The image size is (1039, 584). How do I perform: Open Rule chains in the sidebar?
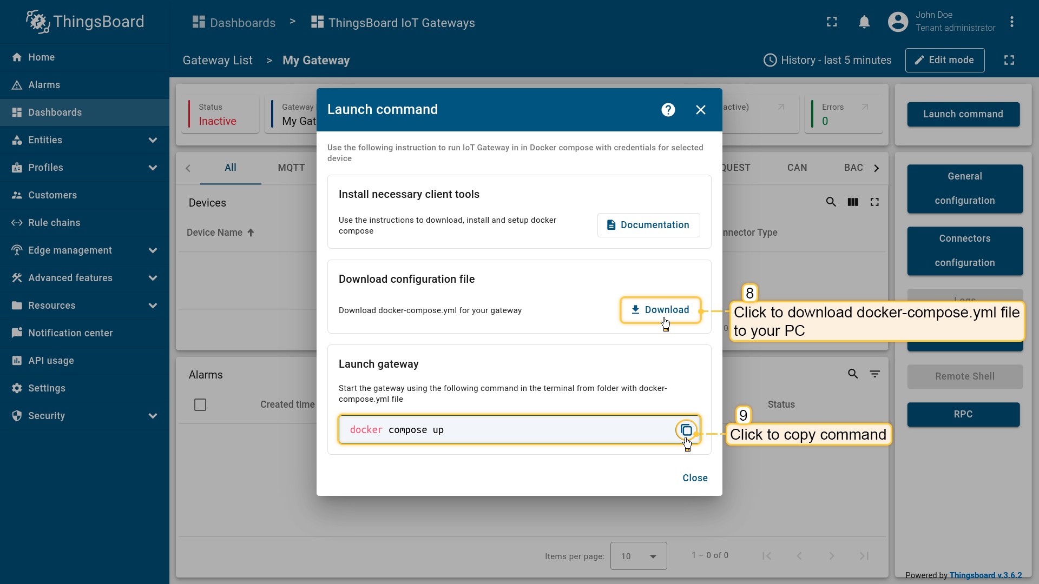coord(84,223)
